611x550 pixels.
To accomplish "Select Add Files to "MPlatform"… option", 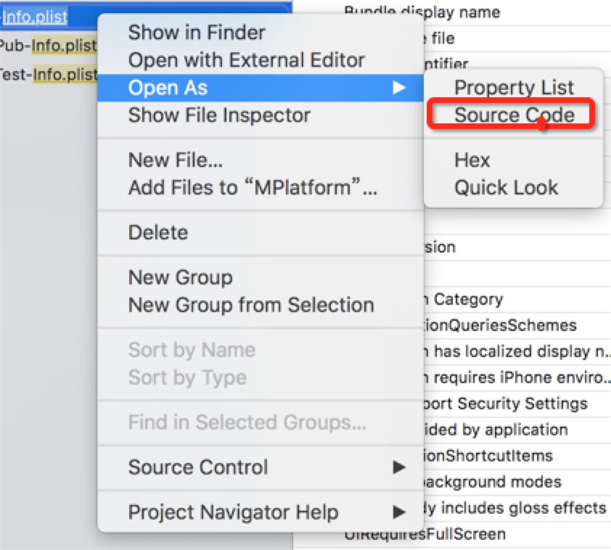I will 252,188.
